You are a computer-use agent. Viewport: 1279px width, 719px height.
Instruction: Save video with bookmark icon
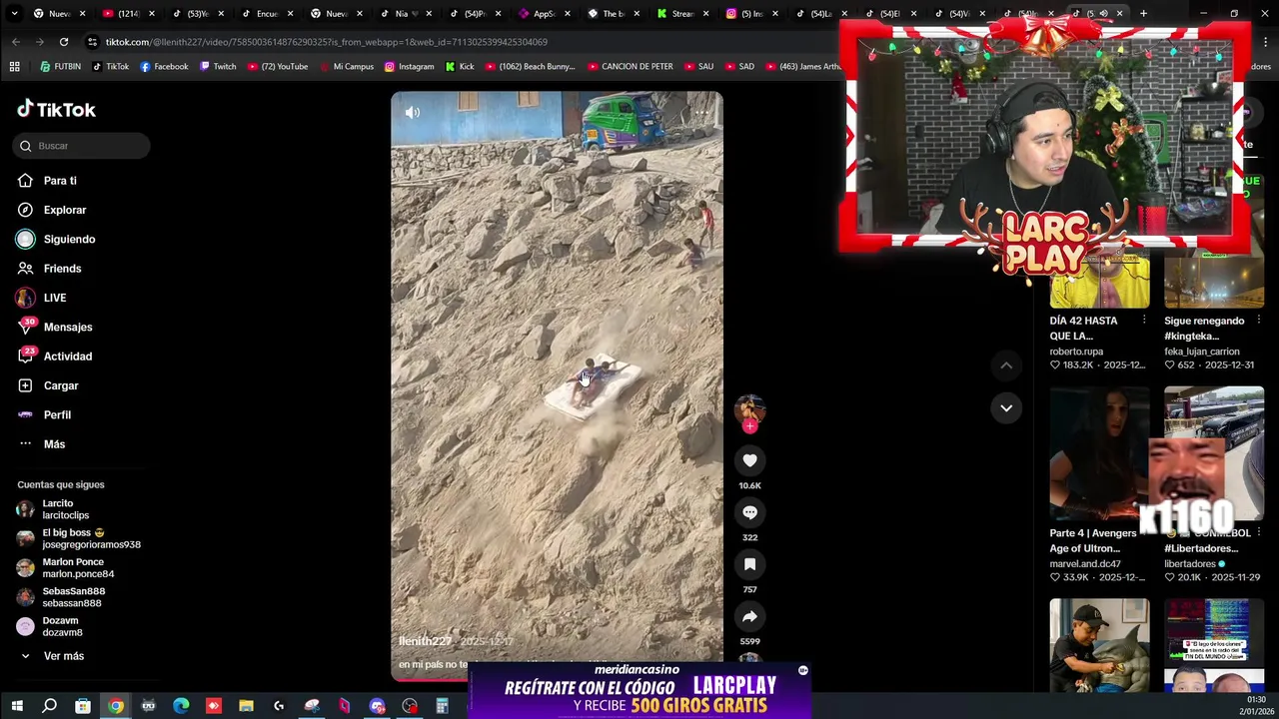pyautogui.click(x=749, y=564)
